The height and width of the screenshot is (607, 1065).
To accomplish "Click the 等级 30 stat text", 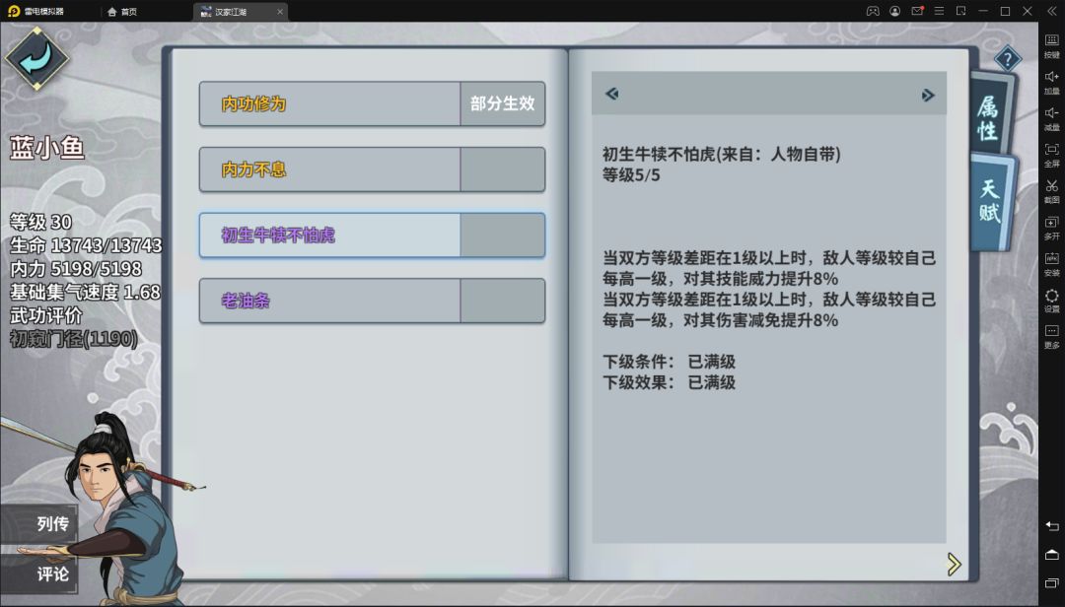I will pos(40,222).
